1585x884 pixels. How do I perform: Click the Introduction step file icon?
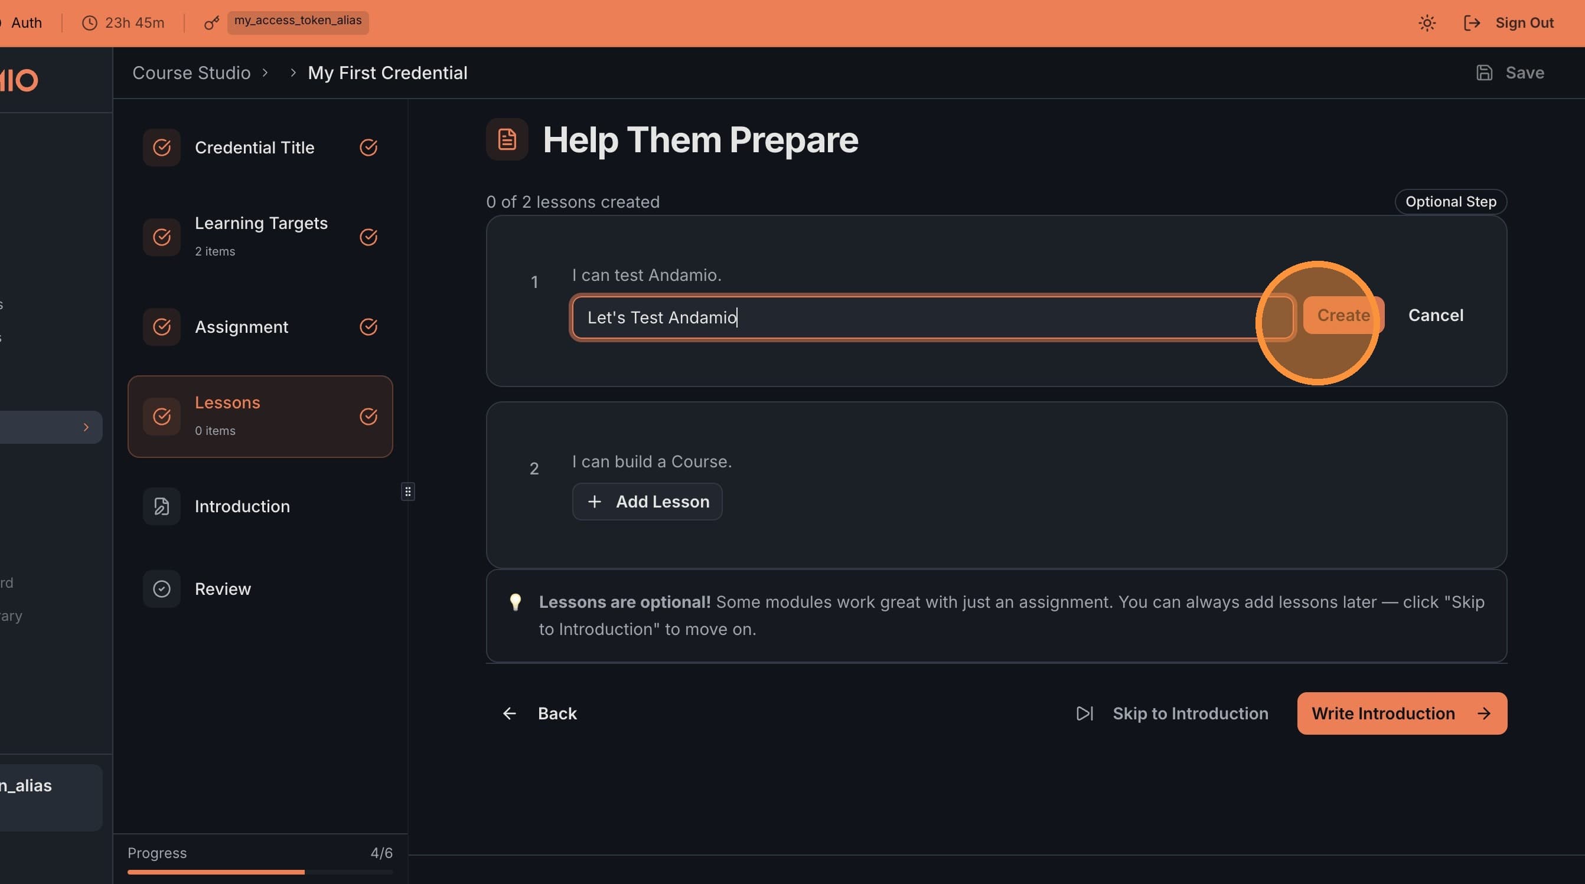(162, 506)
